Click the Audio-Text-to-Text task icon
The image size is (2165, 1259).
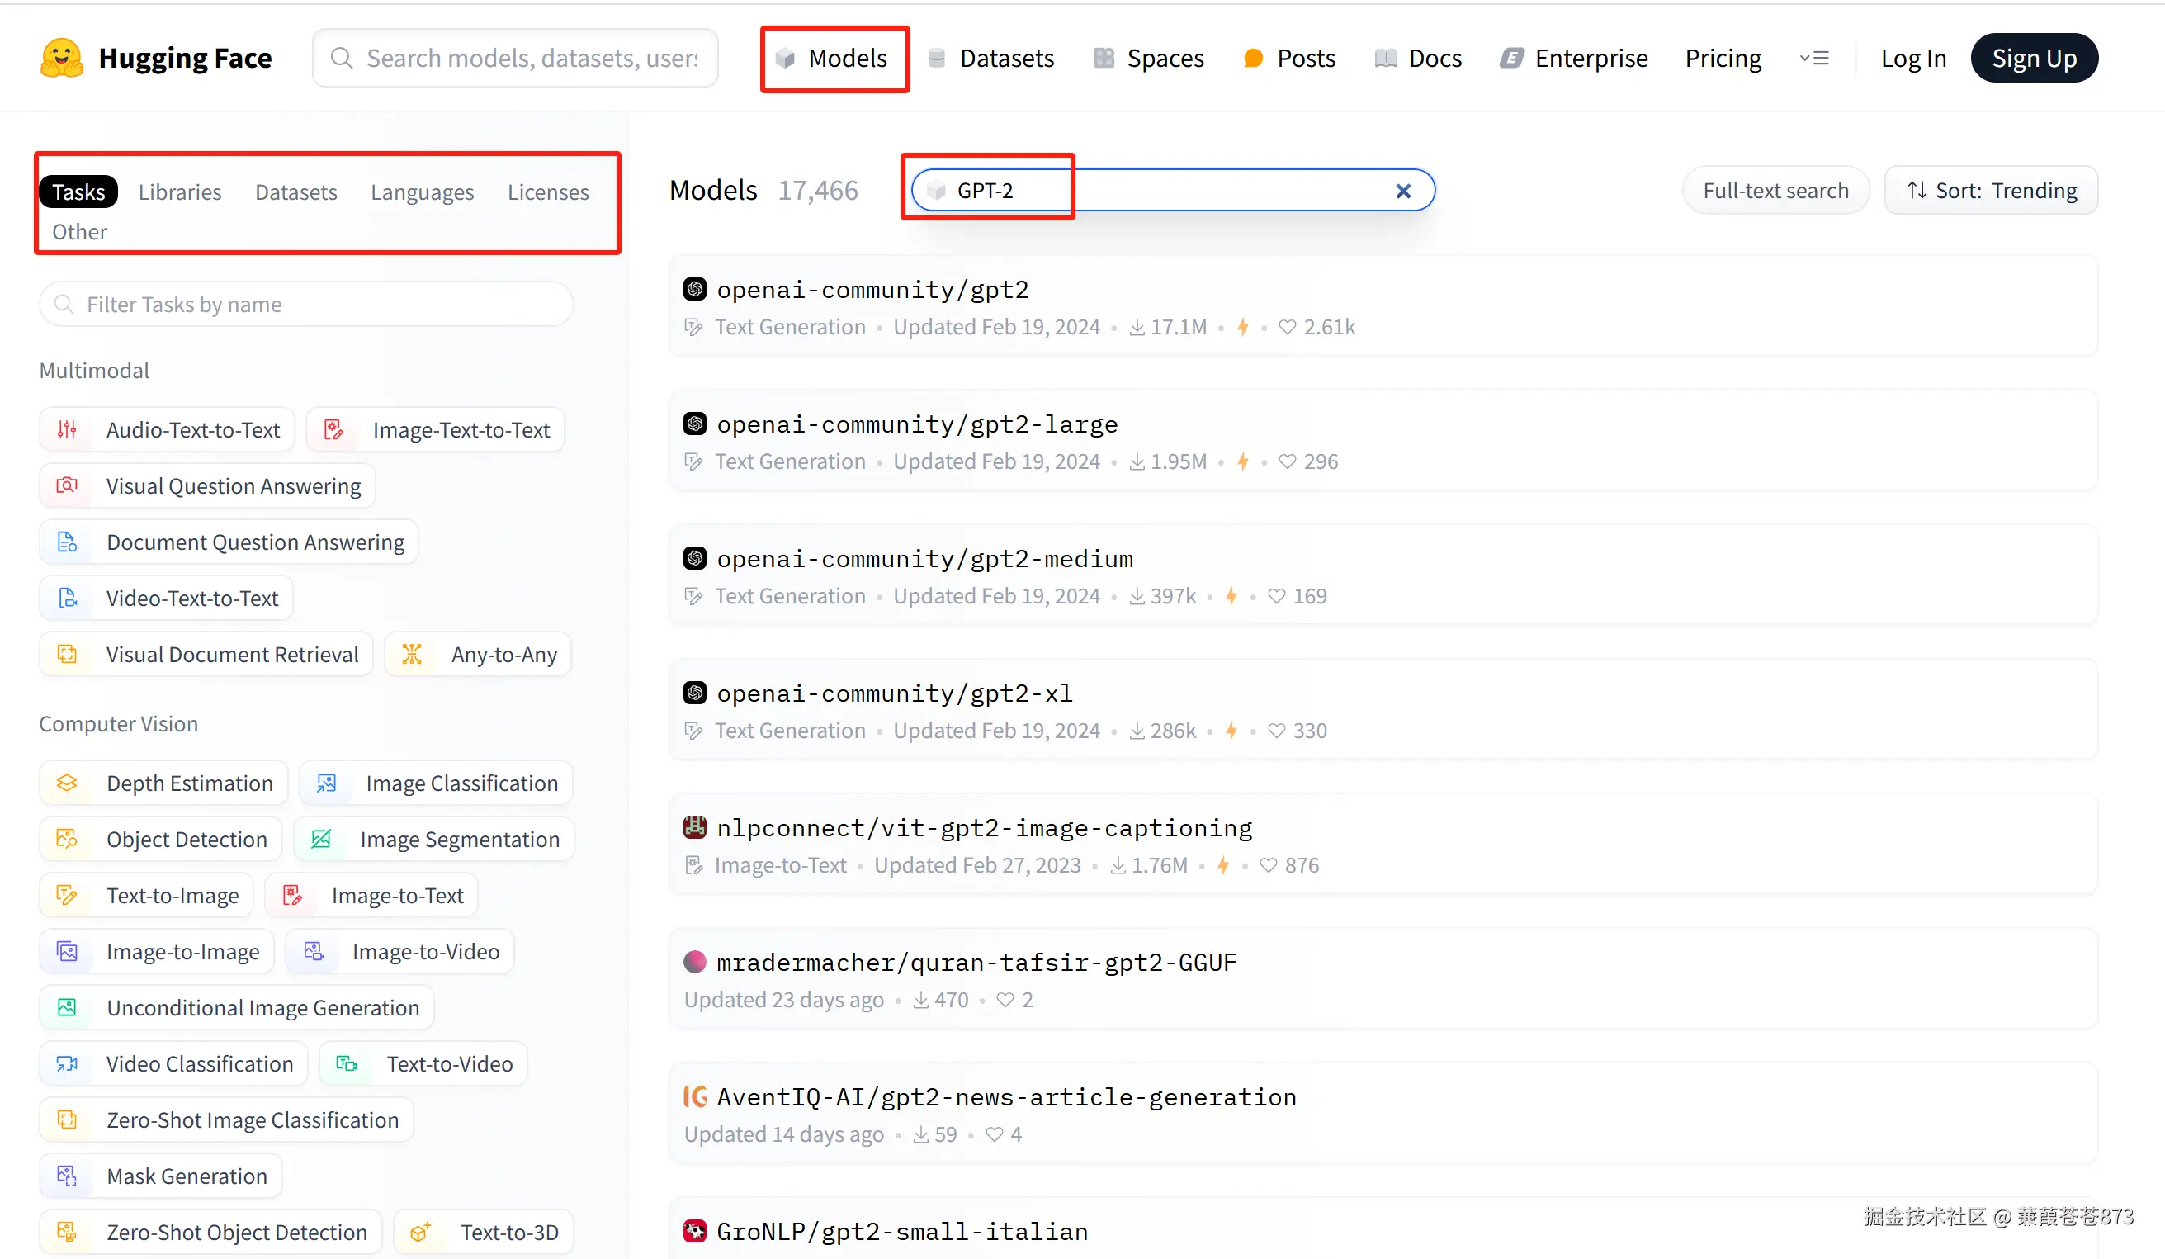pos(67,429)
